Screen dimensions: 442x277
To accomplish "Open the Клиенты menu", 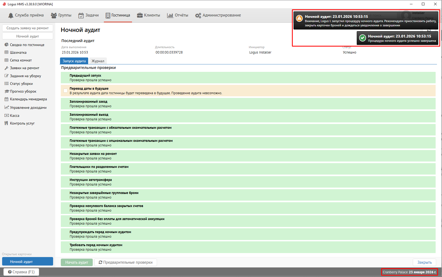I will pyautogui.click(x=148, y=15).
